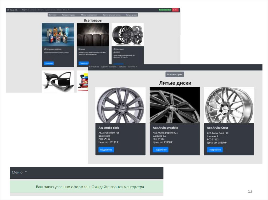The height and width of the screenshot is (200, 268).
Task: Click the 'Все категории' button
Action: click(x=175, y=75)
